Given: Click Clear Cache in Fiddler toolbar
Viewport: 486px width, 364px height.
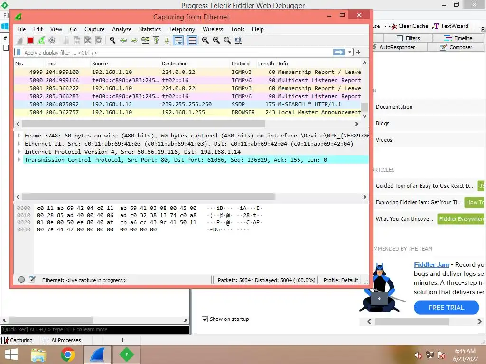Looking at the screenshot, I should click(409, 26).
